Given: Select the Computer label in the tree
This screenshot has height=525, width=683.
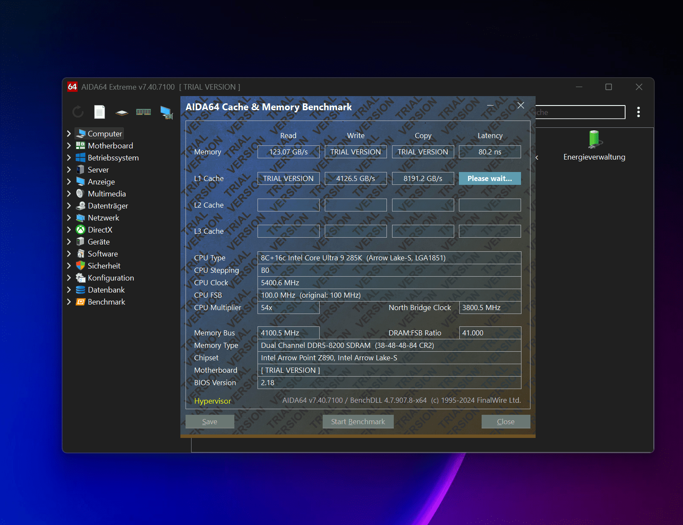Looking at the screenshot, I should pos(105,134).
